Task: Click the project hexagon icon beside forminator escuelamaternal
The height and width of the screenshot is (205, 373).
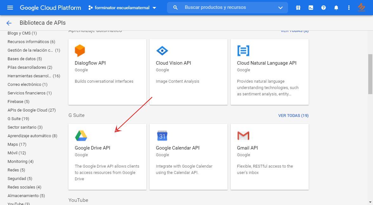Action: pyautogui.click(x=90, y=8)
